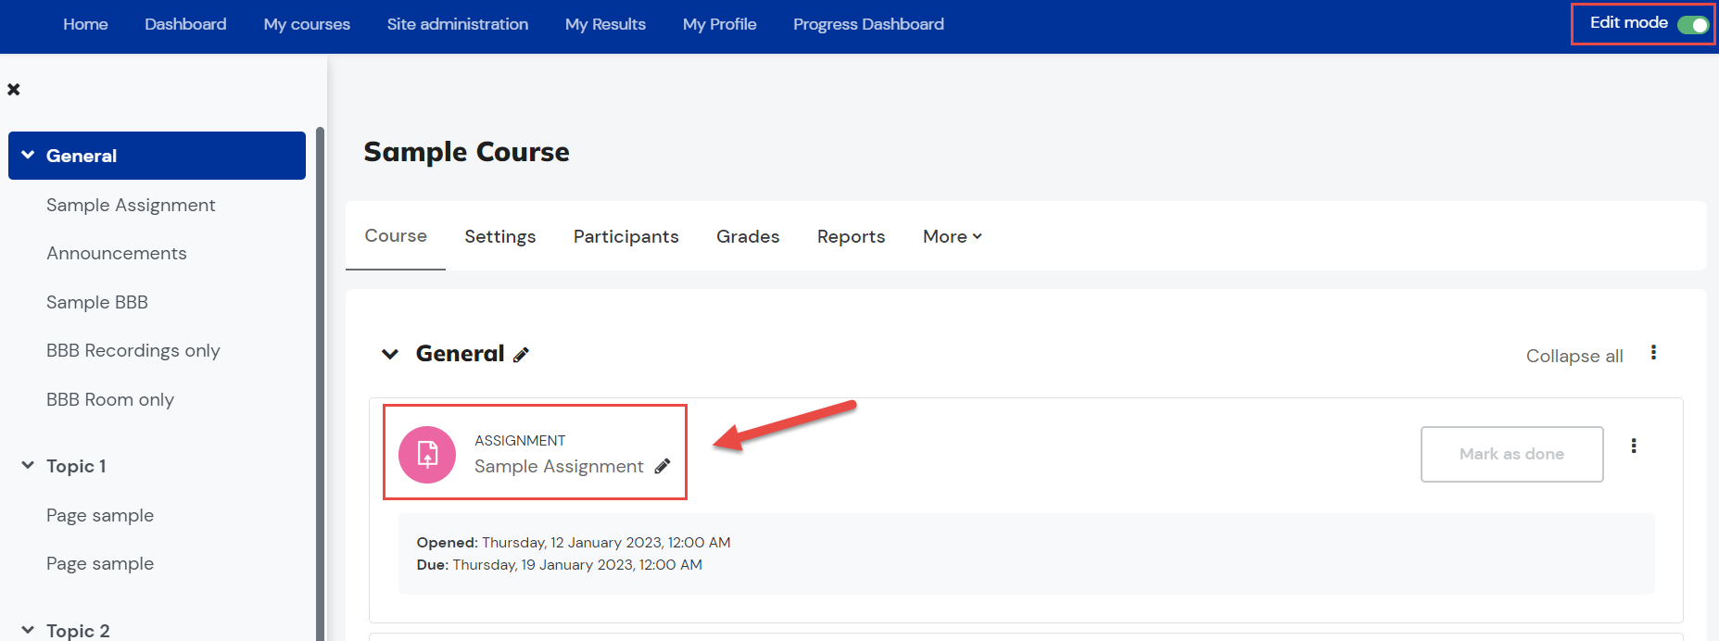The image size is (1719, 641).
Task: Edit the Sample Assignment title with pencil
Action: [663, 467]
